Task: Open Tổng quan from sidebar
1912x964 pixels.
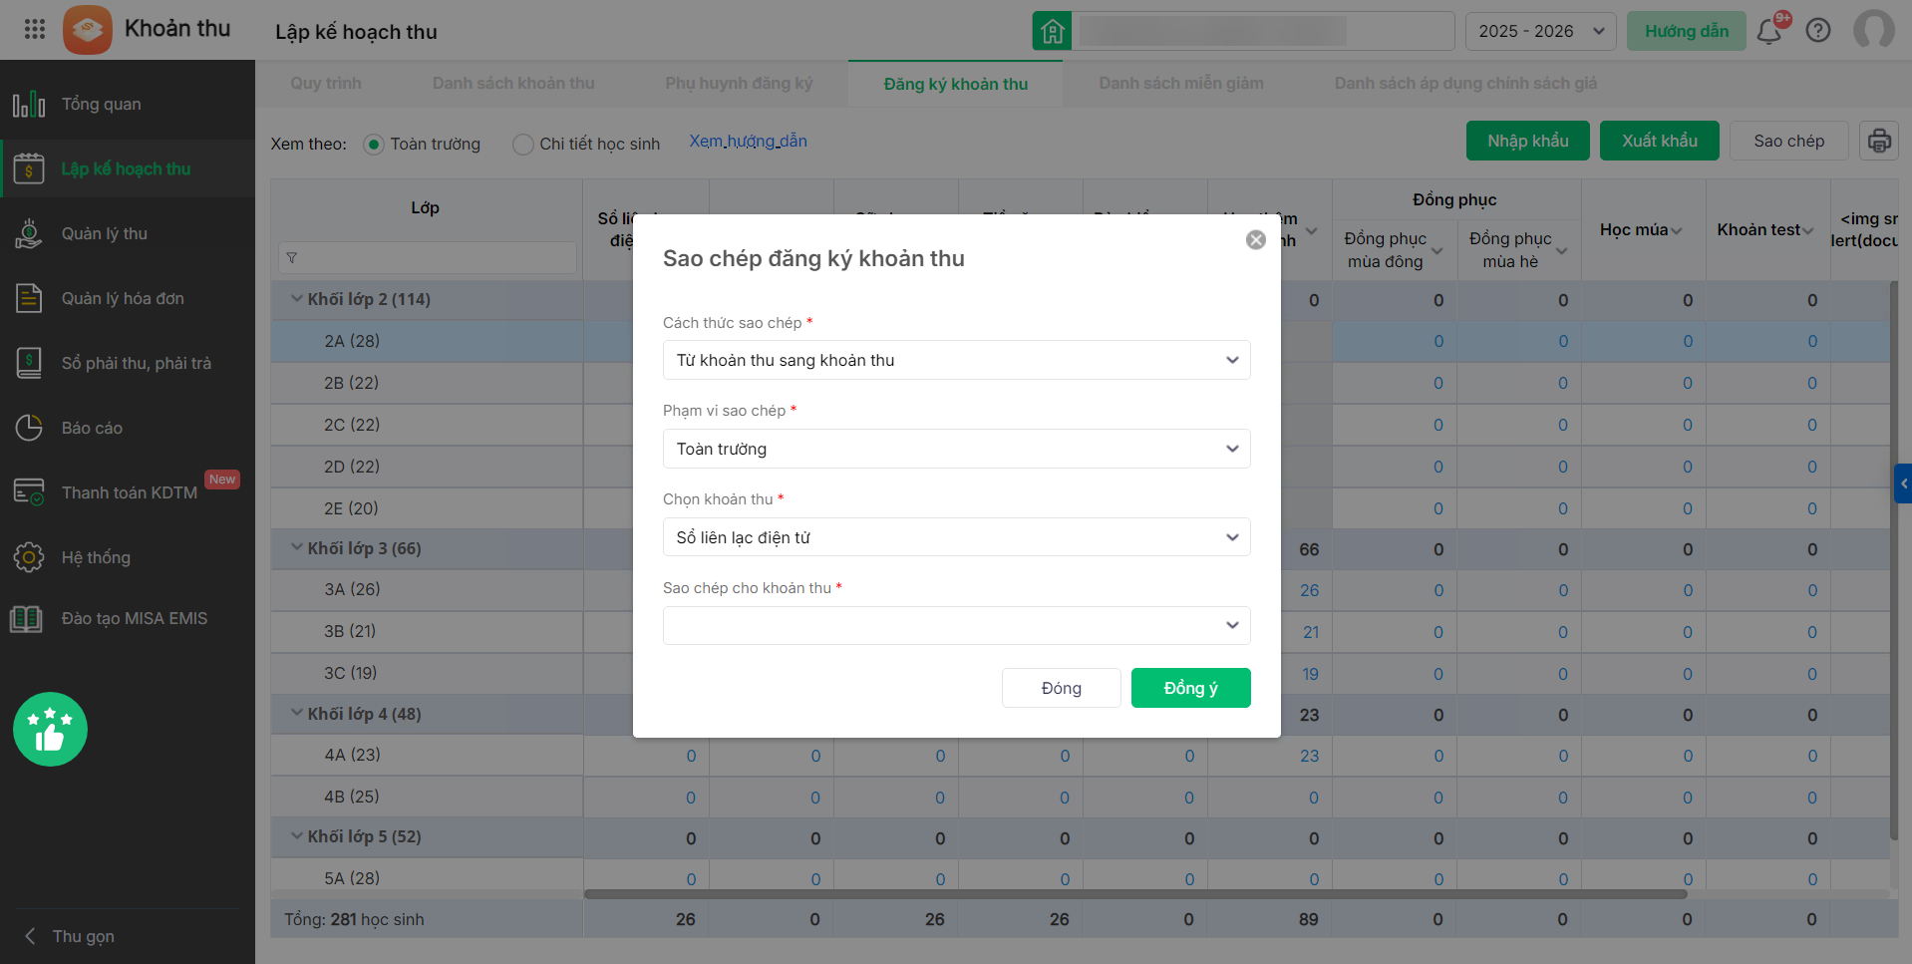Action: (101, 104)
